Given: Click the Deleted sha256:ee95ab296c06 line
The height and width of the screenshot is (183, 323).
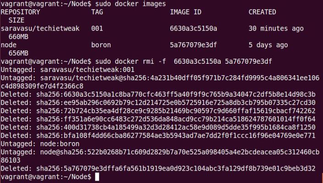Looking at the screenshot, I should 158,103.
